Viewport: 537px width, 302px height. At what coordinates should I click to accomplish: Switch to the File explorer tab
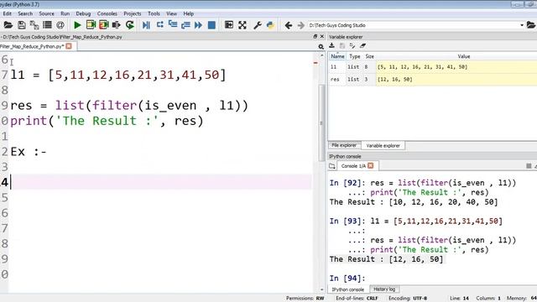(x=344, y=145)
